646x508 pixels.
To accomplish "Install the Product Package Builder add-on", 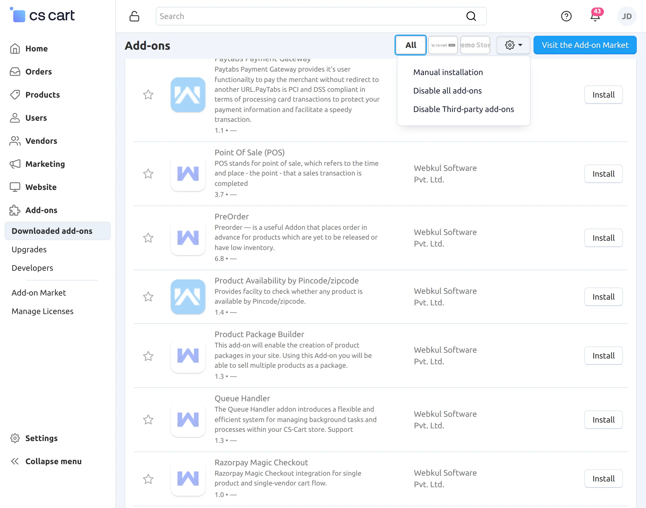I will click(603, 356).
